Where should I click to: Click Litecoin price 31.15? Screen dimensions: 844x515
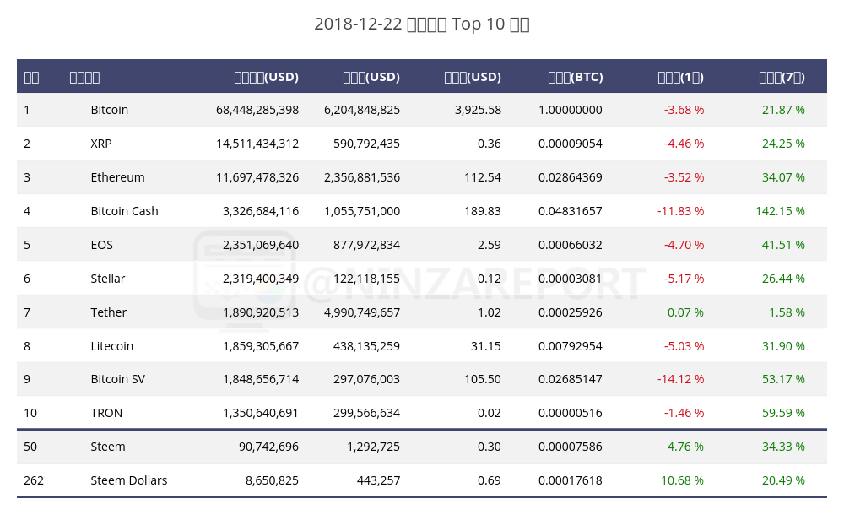[486, 346]
